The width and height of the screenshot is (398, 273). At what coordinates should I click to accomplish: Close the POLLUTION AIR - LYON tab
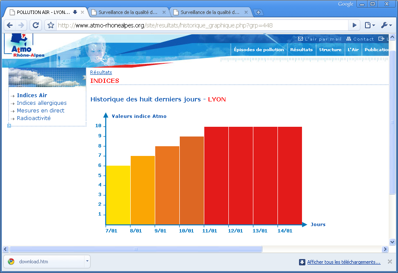(82, 12)
